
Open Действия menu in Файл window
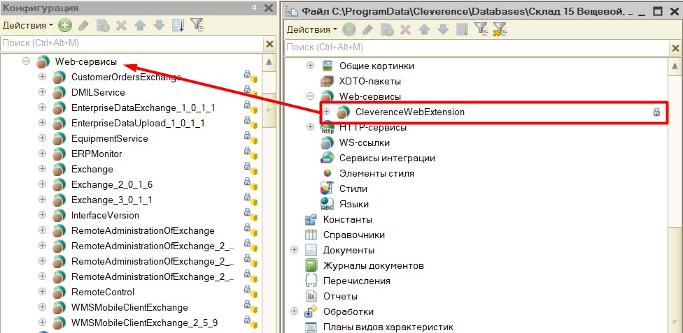(312, 29)
